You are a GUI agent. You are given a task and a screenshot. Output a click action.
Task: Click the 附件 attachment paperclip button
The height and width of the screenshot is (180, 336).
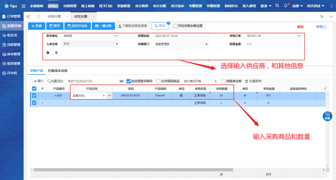pyautogui.click(x=160, y=26)
